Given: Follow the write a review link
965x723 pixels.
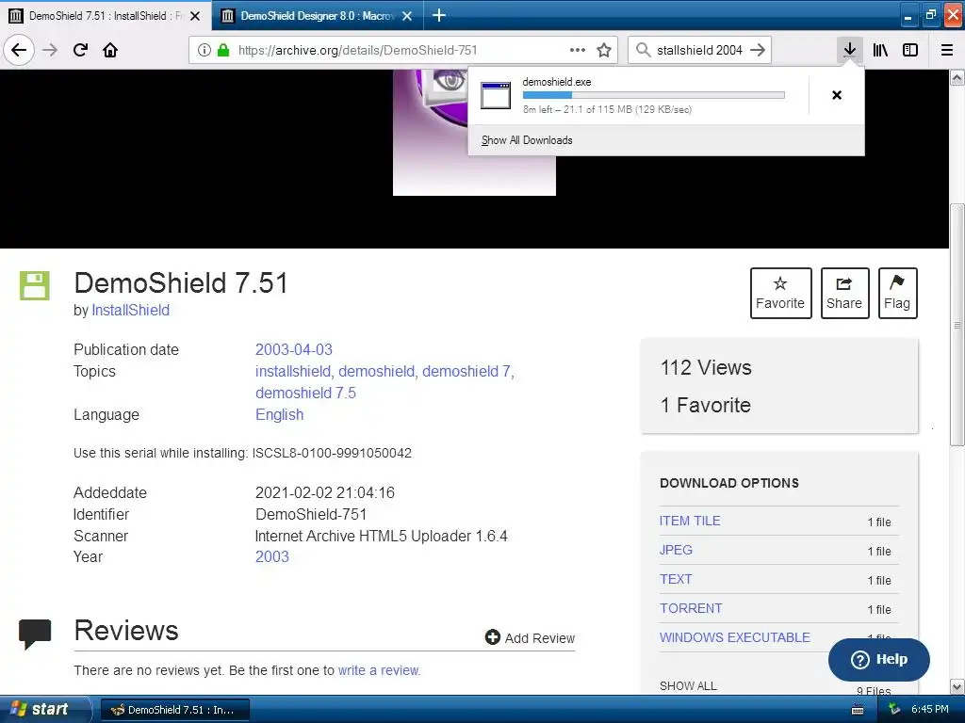Looking at the screenshot, I should (x=379, y=670).
